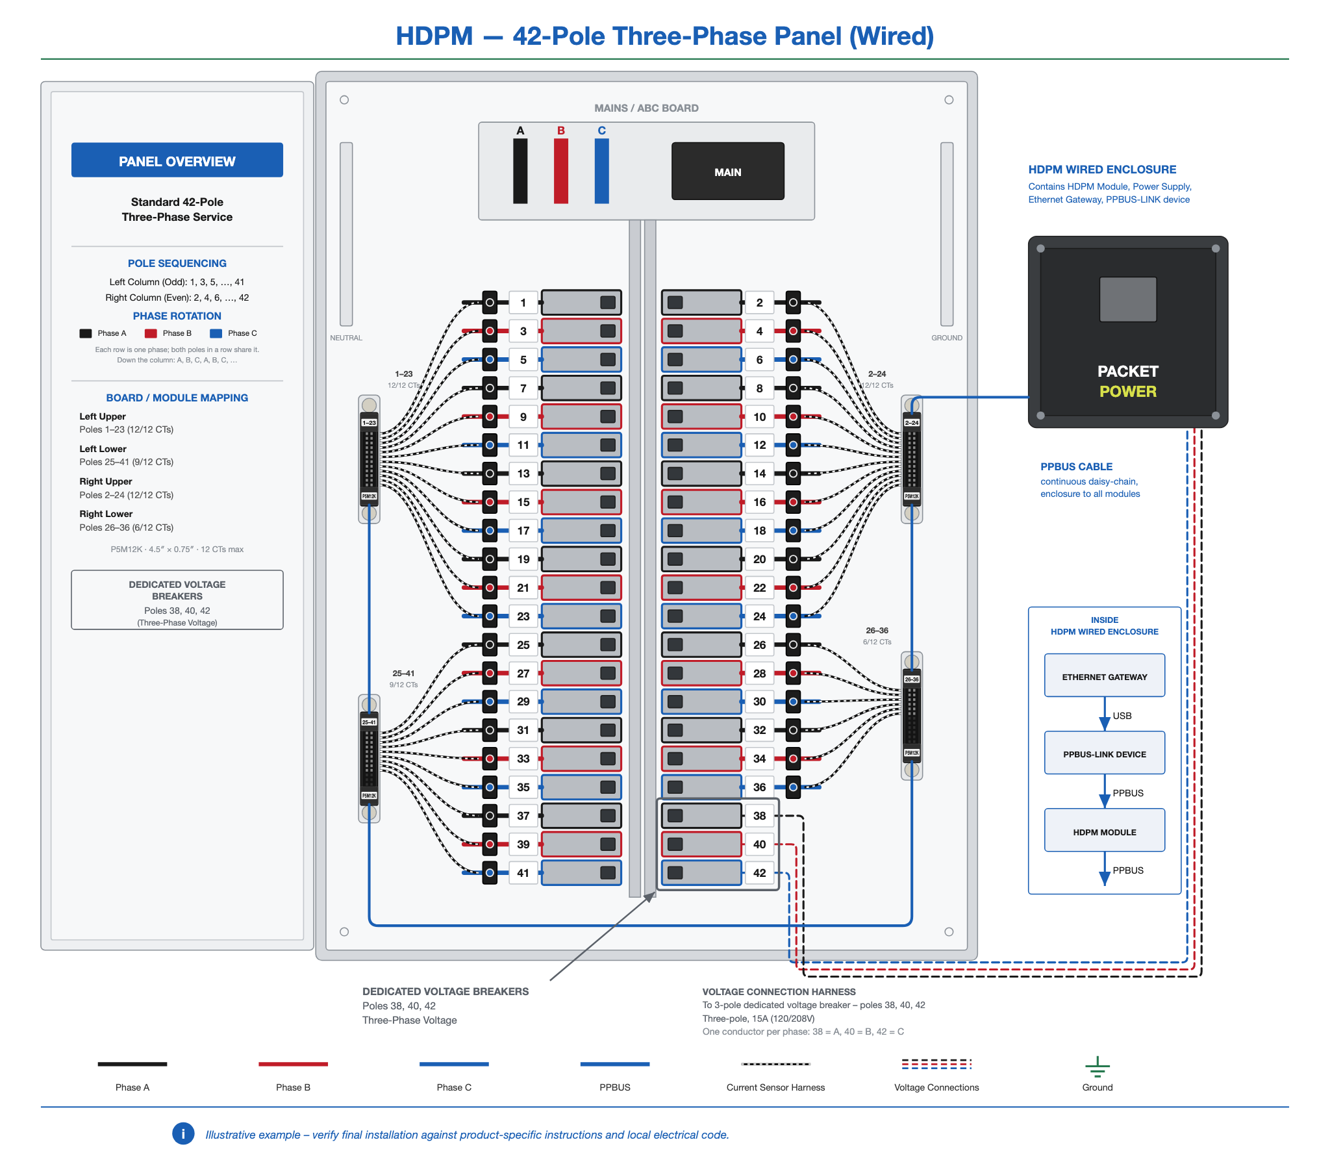
Task: Click the POLE SEQUENCING heading
Action: [x=177, y=263]
